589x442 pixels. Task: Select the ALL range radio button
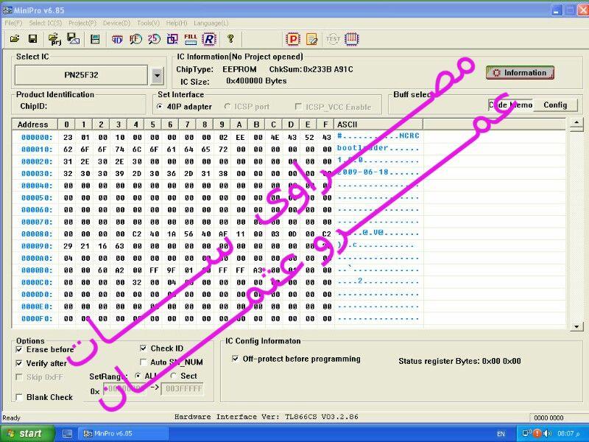(x=138, y=376)
